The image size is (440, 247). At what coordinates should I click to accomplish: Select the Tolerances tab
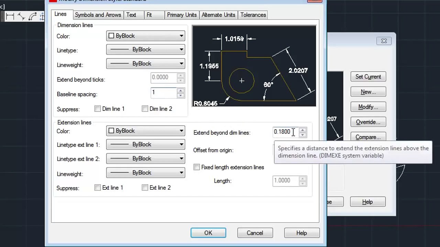253,15
